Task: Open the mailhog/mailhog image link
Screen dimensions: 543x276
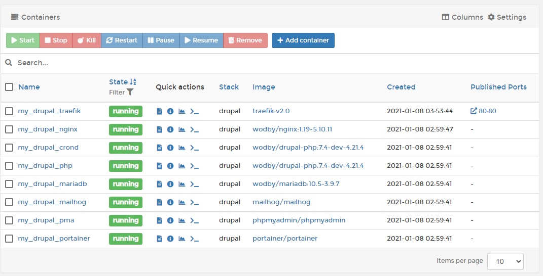Action: [x=281, y=202]
